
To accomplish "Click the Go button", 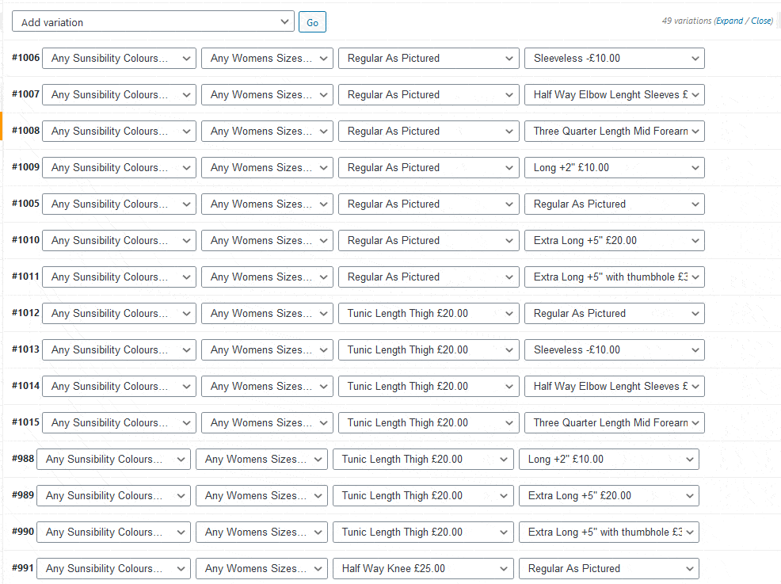I will pos(312,22).
